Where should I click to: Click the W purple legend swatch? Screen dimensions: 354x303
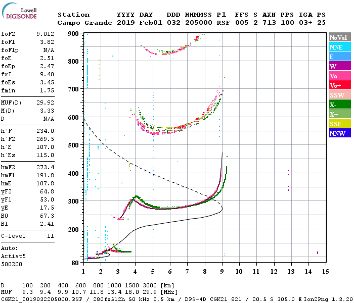coord(340,66)
